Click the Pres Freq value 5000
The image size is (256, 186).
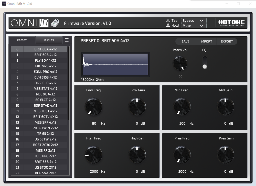tap(182, 171)
